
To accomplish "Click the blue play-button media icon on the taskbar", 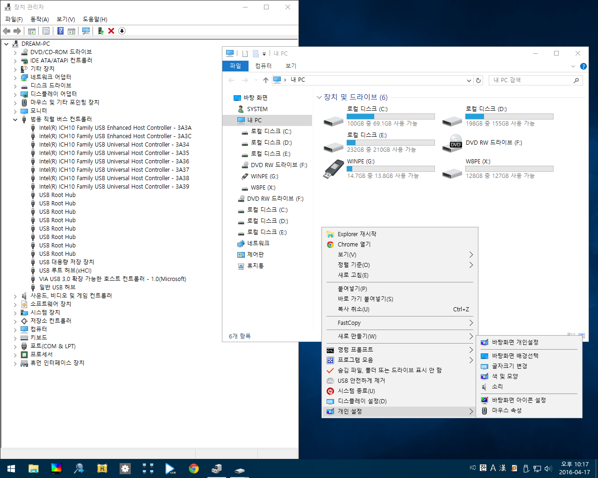I will [x=171, y=469].
